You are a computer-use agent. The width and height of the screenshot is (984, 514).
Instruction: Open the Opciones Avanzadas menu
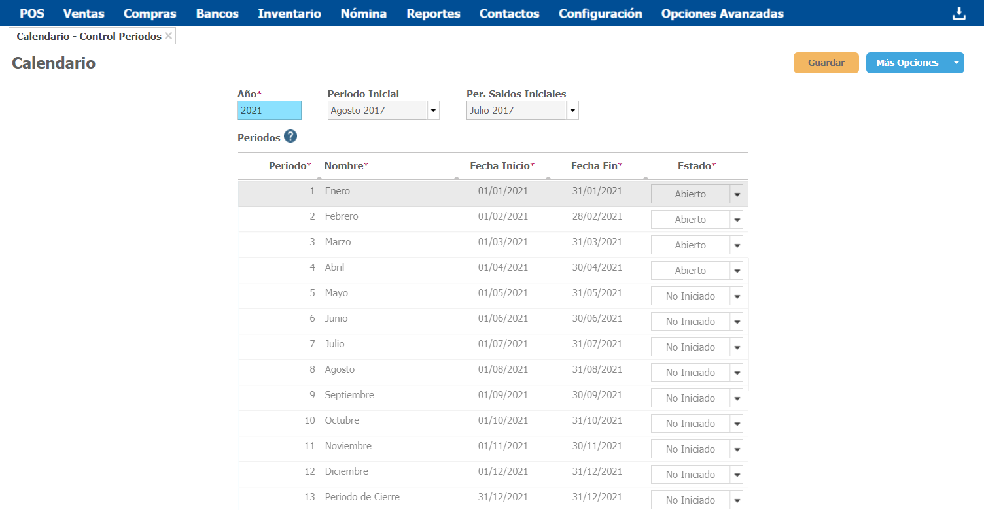[722, 14]
